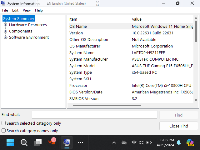
Task: Select Software Environment label in tree
Action: [x=29, y=37]
